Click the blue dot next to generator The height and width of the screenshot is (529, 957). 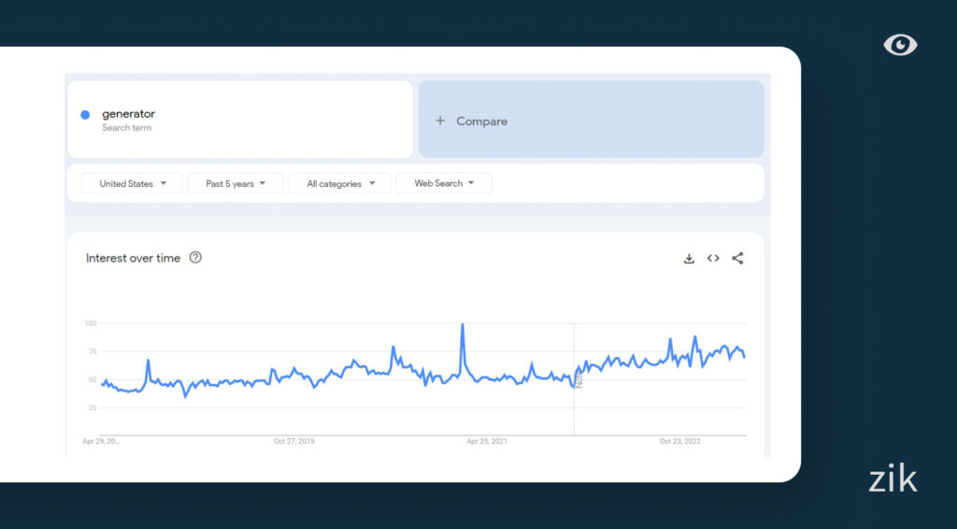coord(85,115)
